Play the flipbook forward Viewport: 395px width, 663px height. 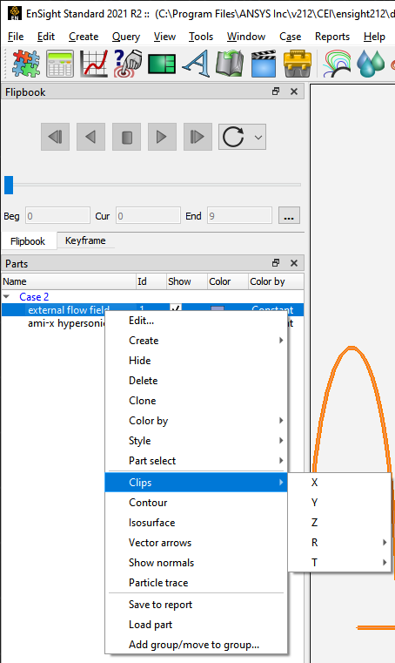click(162, 137)
